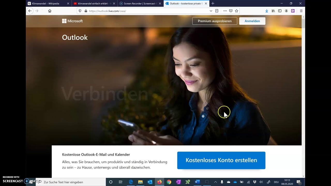Click Premium ausprobieren button
The width and height of the screenshot is (331, 186).
[215, 21]
